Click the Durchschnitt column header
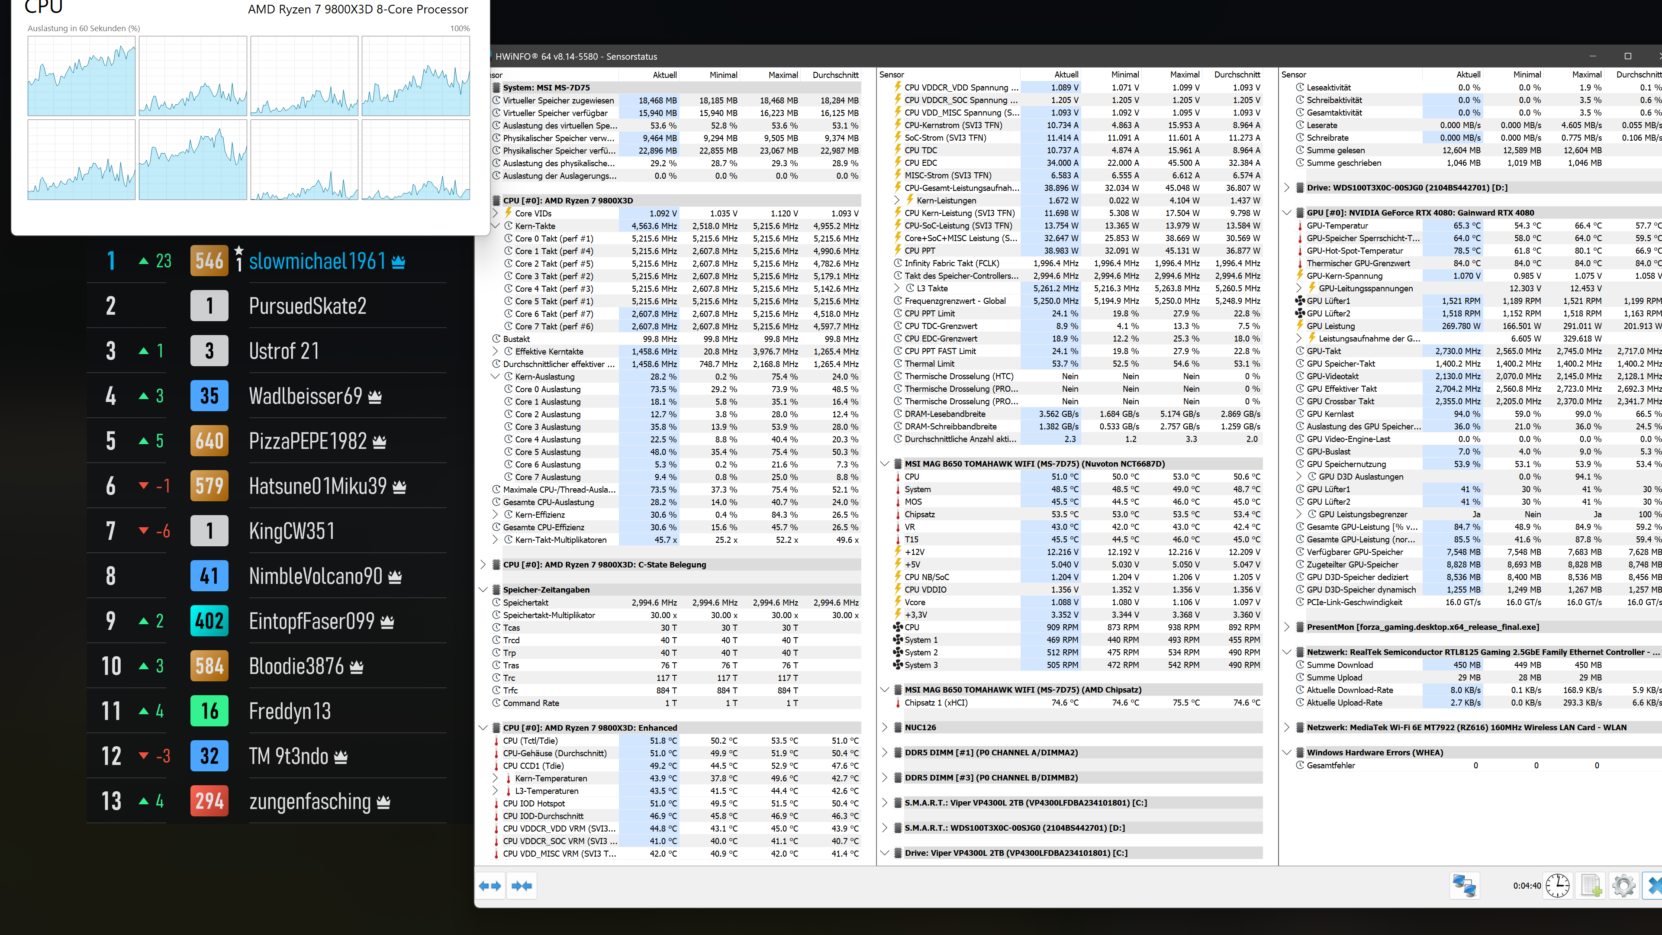The width and height of the screenshot is (1662, 935). point(835,75)
